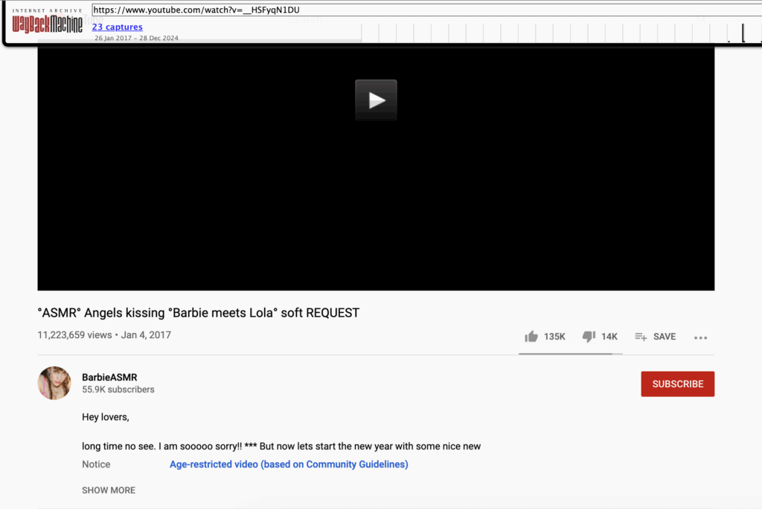Expand description with SHOW MORE
This screenshot has width=762, height=509.
coord(109,490)
